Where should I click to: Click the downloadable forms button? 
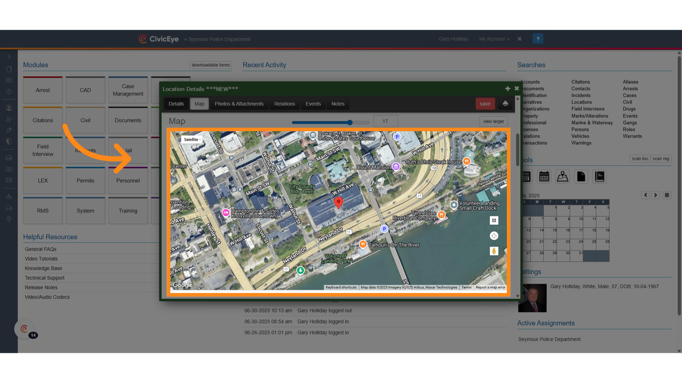[211, 65]
